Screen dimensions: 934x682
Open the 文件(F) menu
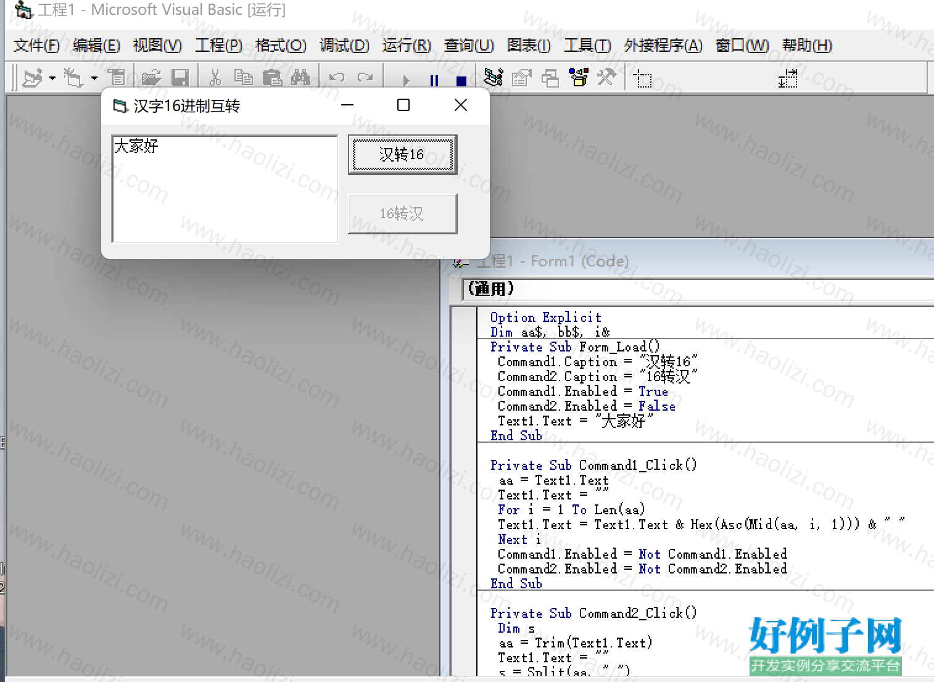(x=36, y=46)
